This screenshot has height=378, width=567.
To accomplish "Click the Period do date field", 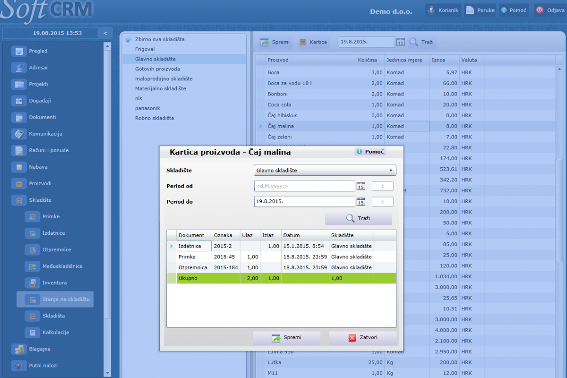I will tap(304, 202).
